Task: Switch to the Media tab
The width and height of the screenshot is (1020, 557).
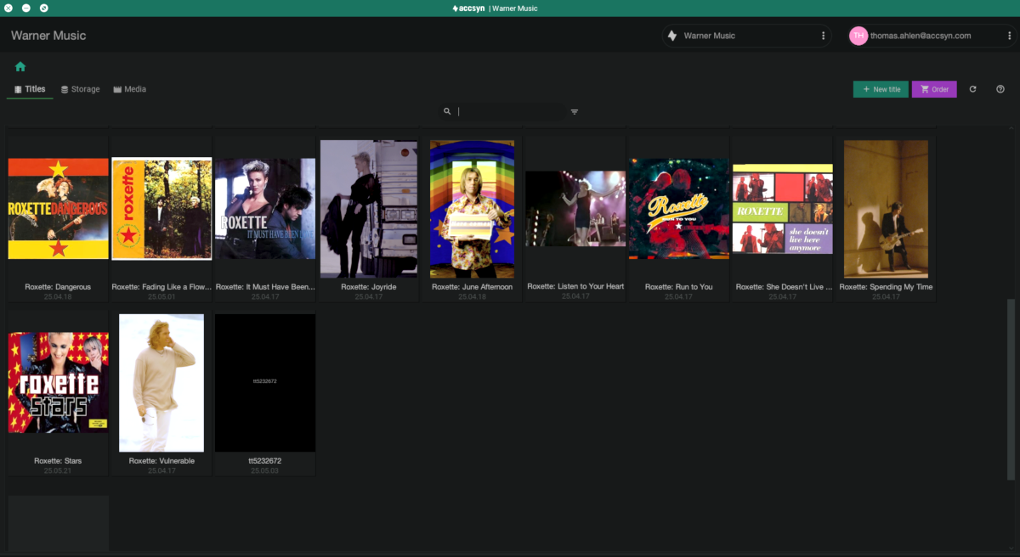Action: (x=130, y=89)
